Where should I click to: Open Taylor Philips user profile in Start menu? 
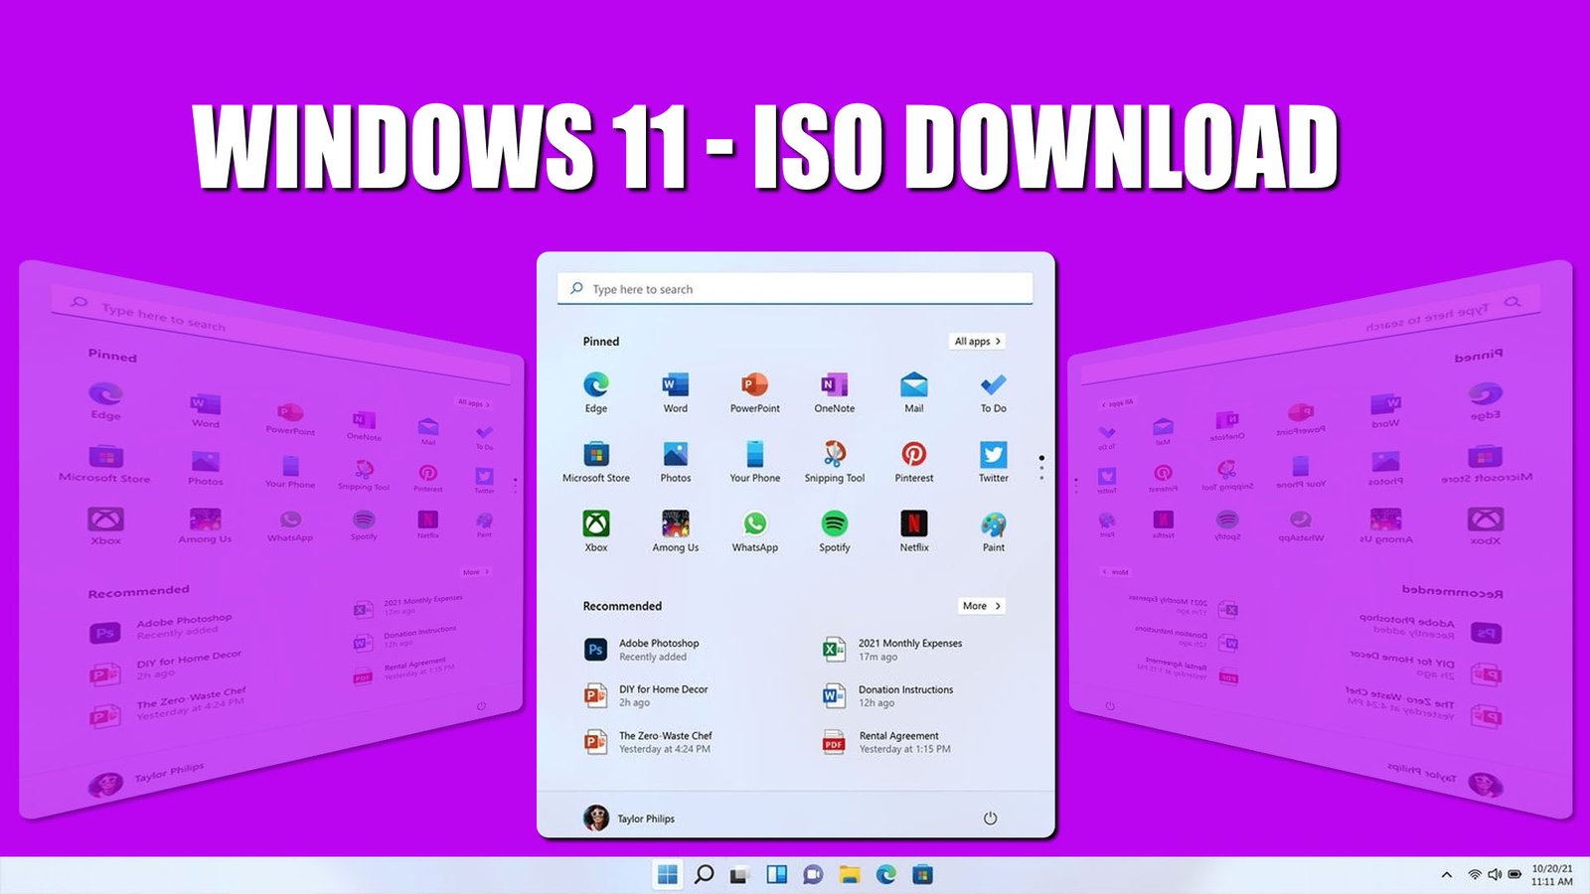[x=629, y=819]
